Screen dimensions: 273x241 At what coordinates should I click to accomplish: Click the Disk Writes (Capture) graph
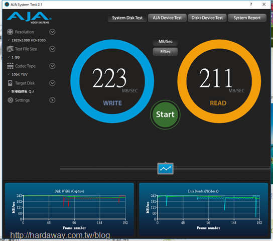coord(69,209)
